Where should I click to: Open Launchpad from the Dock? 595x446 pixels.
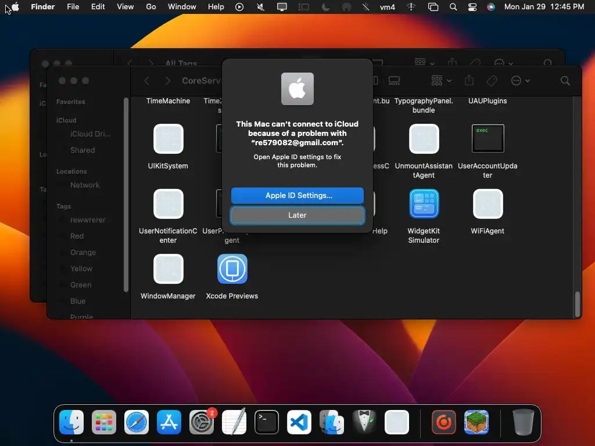104,422
